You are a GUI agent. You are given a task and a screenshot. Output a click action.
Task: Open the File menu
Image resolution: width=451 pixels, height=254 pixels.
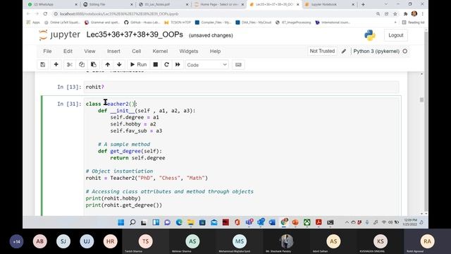(x=47, y=52)
